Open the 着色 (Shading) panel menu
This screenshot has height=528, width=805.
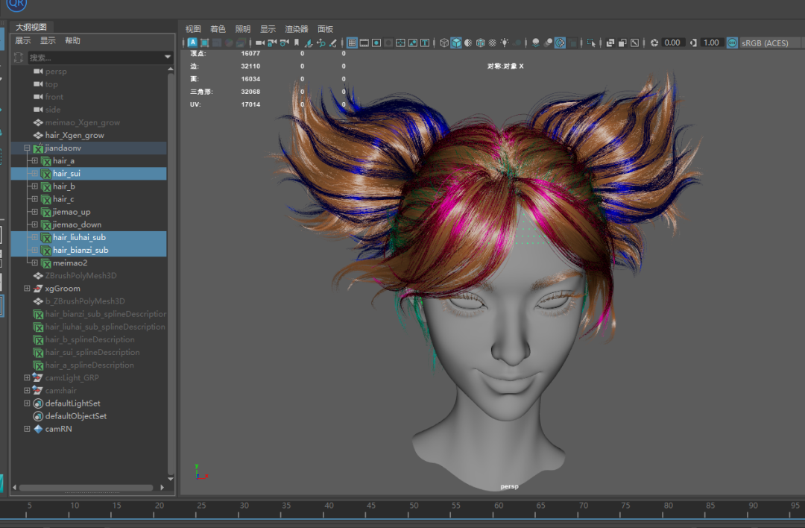[x=218, y=29]
